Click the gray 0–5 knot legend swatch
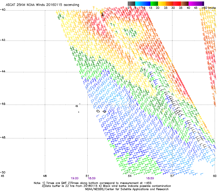Viewport: 217px width, 191px height. tap(131, 4)
